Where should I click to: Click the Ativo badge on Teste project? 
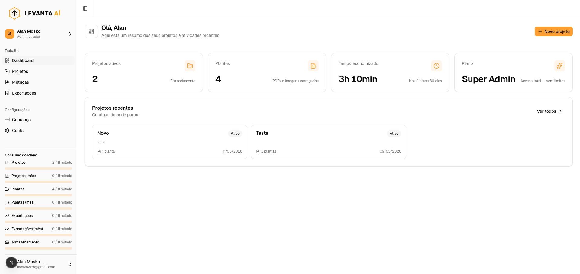tap(394, 134)
